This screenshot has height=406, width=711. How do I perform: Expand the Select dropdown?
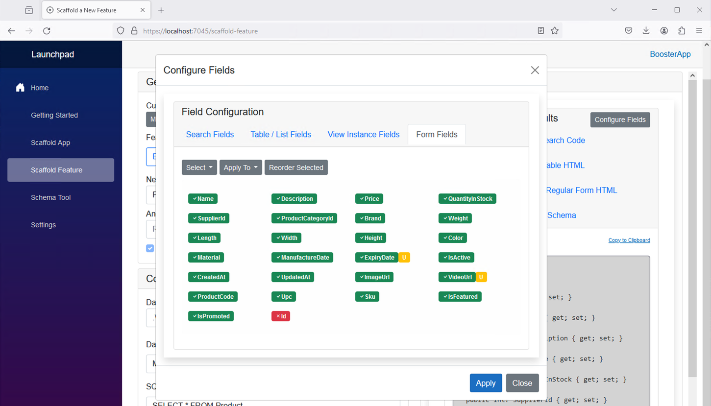pyautogui.click(x=199, y=167)
